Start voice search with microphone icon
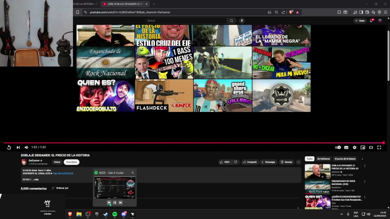The width and height of the screenshot is (390, 219). click(x=242, y=21)
